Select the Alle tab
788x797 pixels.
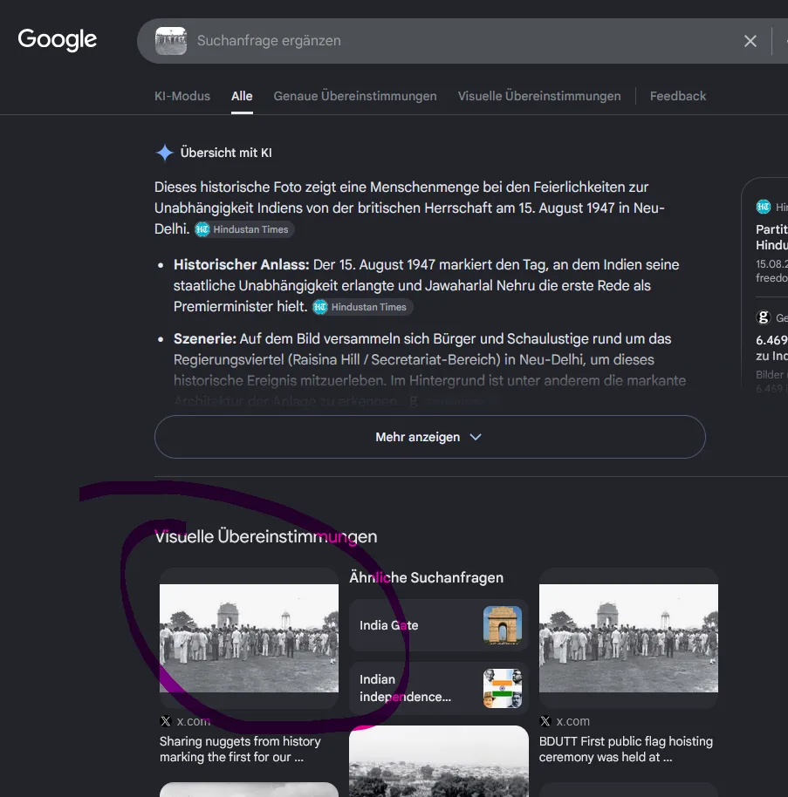(x=242, y=96)
